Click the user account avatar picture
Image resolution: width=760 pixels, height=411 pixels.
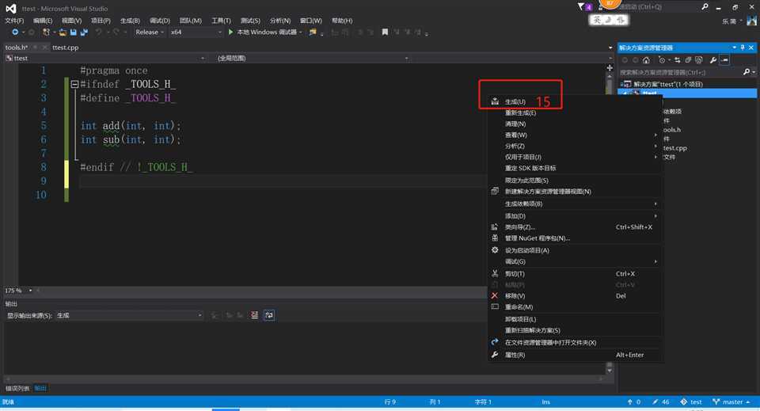[752, 21]
